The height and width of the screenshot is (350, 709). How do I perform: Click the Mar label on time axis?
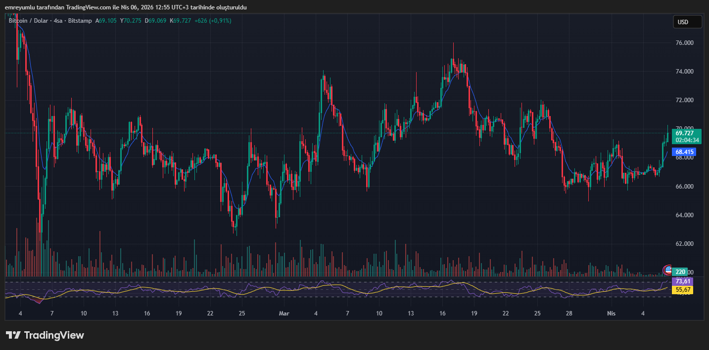point(284,313)
